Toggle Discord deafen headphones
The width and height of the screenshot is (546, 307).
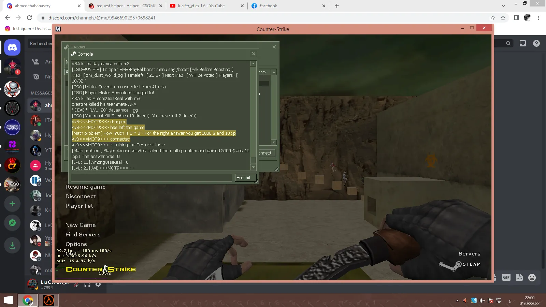[87, 284]
